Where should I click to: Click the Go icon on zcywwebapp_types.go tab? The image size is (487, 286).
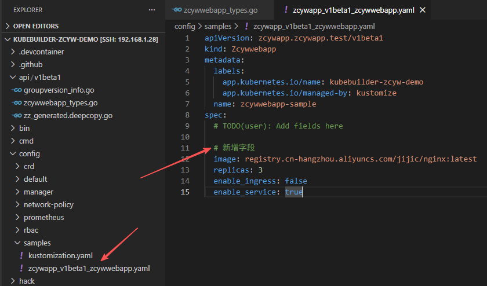177,10
